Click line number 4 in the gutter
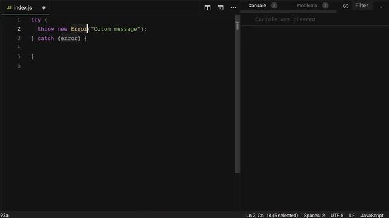This screenshot has height=218, width=389. click(x=19, y=47)
